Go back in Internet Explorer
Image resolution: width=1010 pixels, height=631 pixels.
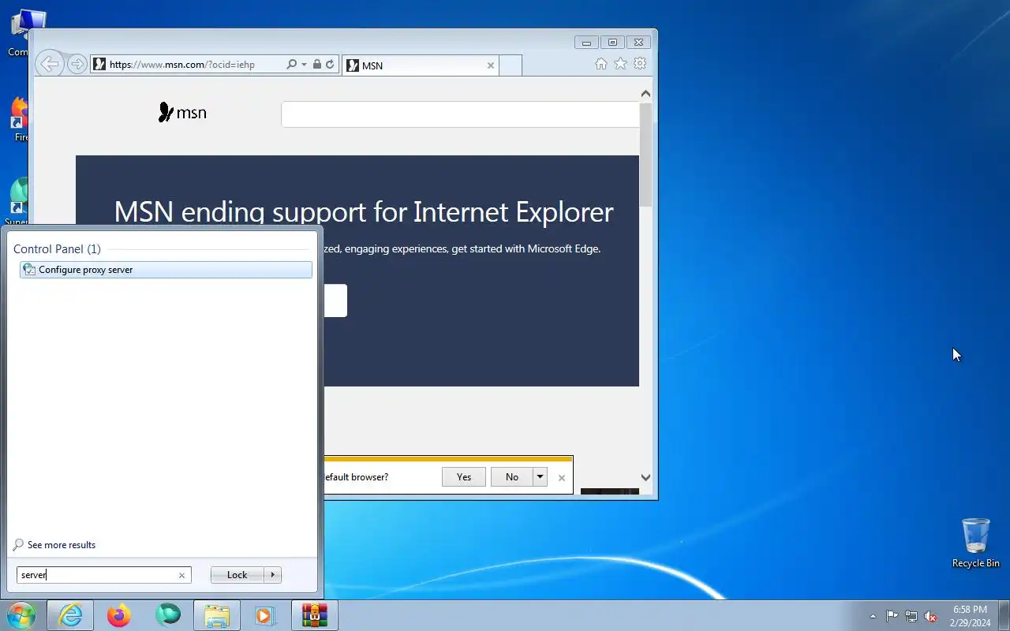(50, 64)
